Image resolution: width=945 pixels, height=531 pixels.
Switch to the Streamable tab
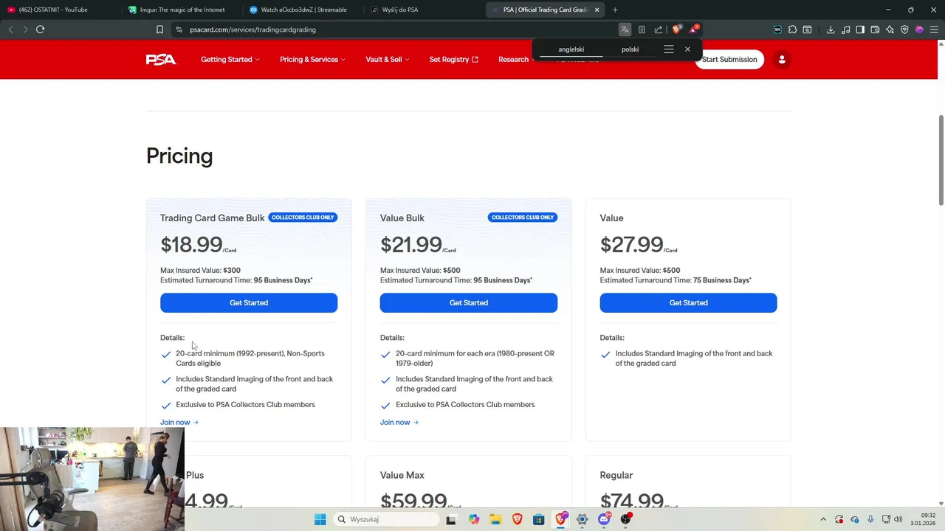[x=302, y=10]
